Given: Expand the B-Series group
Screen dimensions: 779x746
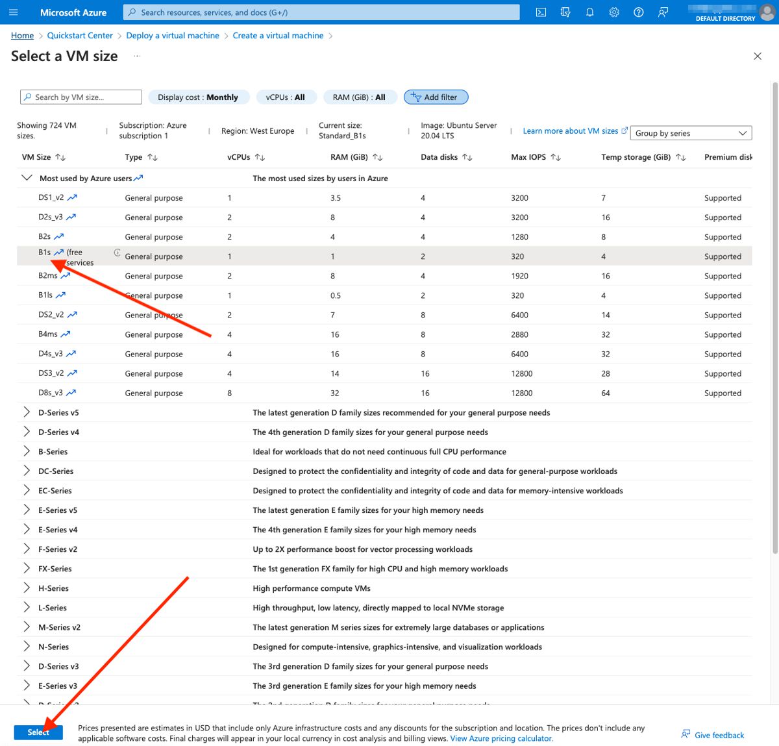Looking at the screenshot, I should click(27, 451).
